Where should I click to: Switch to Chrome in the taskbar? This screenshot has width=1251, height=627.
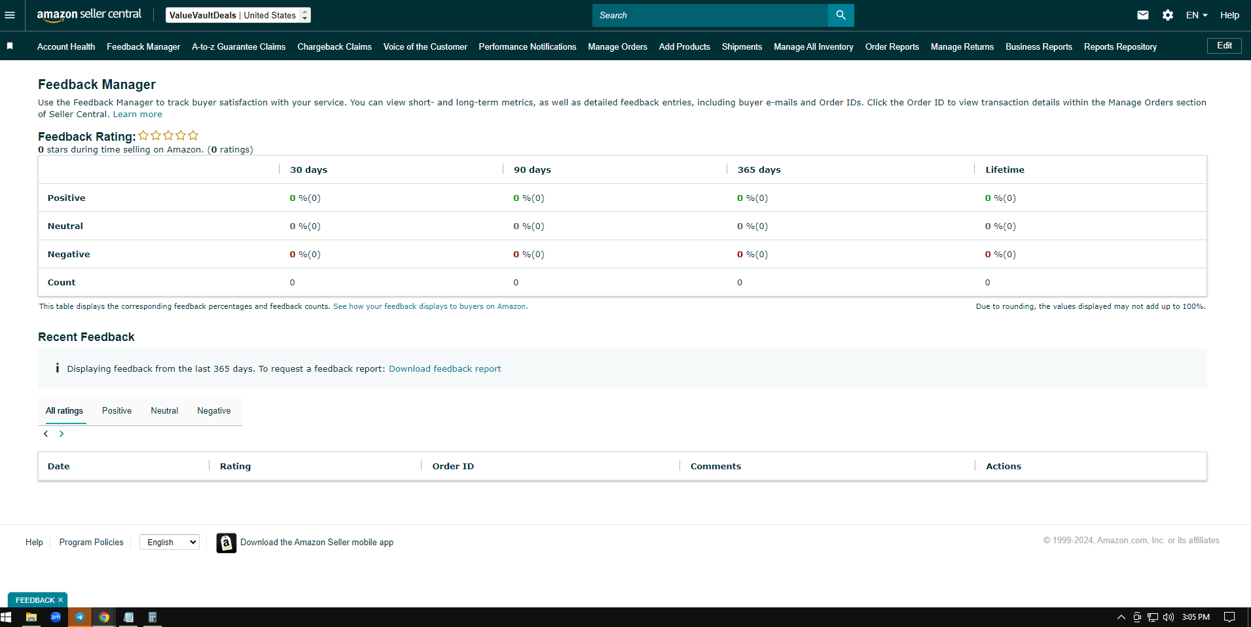coord(104,617)
